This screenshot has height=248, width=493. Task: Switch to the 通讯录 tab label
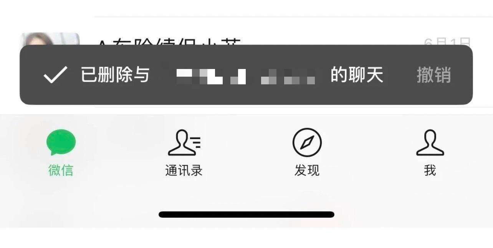[x=184, y=170]
